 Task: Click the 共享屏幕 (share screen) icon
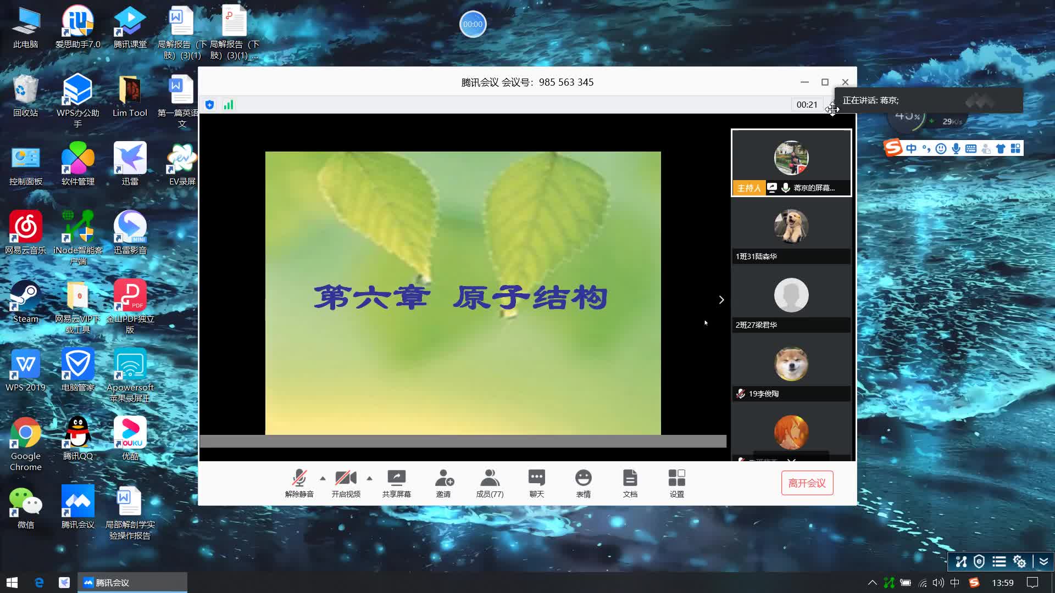pyautogui.click(x=396, y=483)
